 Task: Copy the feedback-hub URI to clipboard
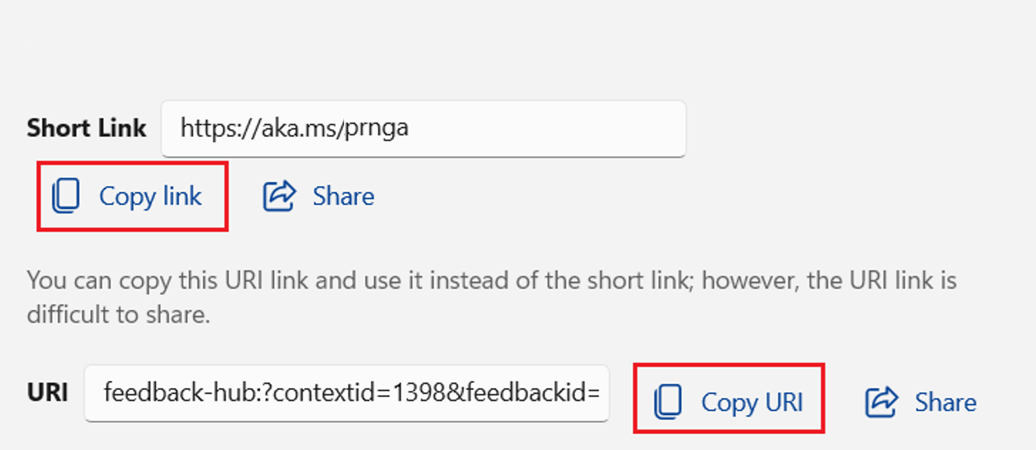click(x=729, y=399)
